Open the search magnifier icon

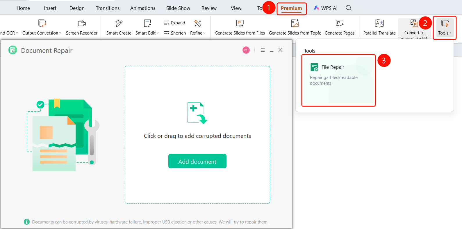pos(349,8)
